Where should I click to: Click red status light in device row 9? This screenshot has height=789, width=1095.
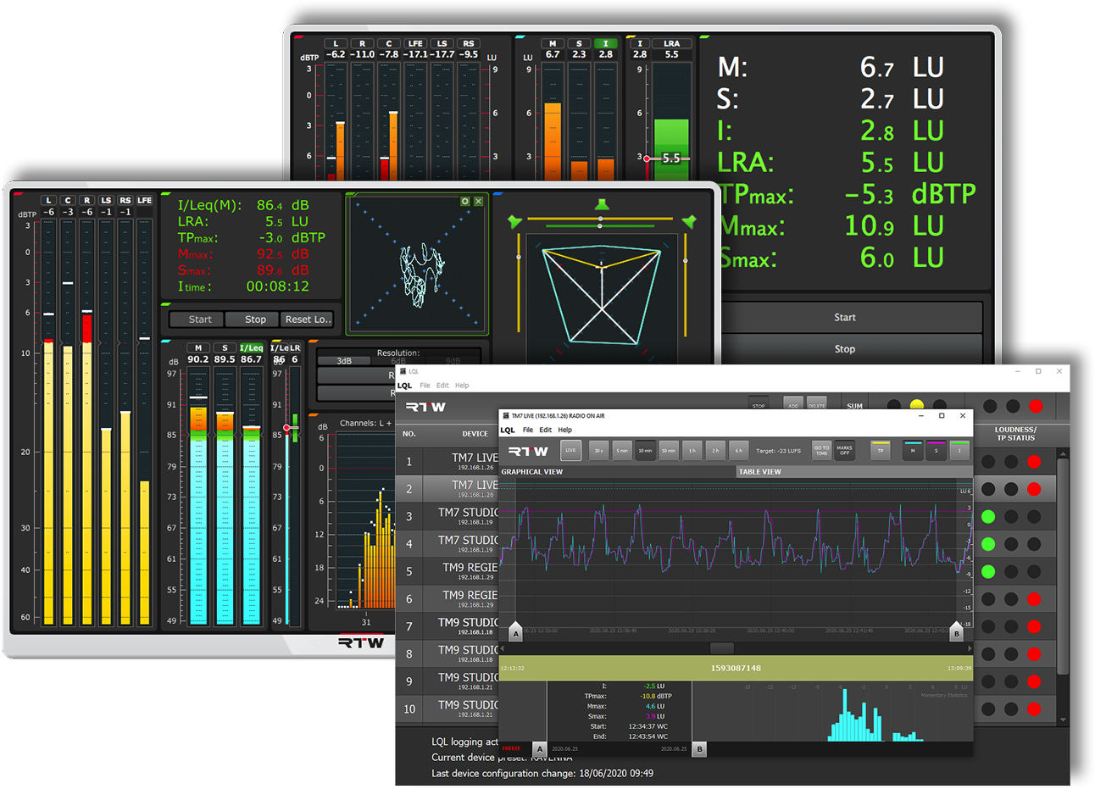tap(1034, 681)
